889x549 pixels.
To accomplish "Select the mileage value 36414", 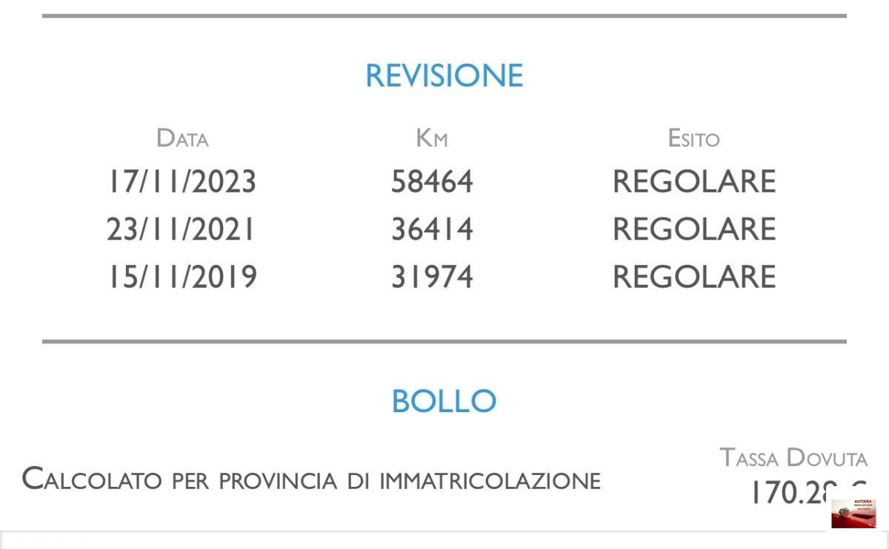I will 432,229.
